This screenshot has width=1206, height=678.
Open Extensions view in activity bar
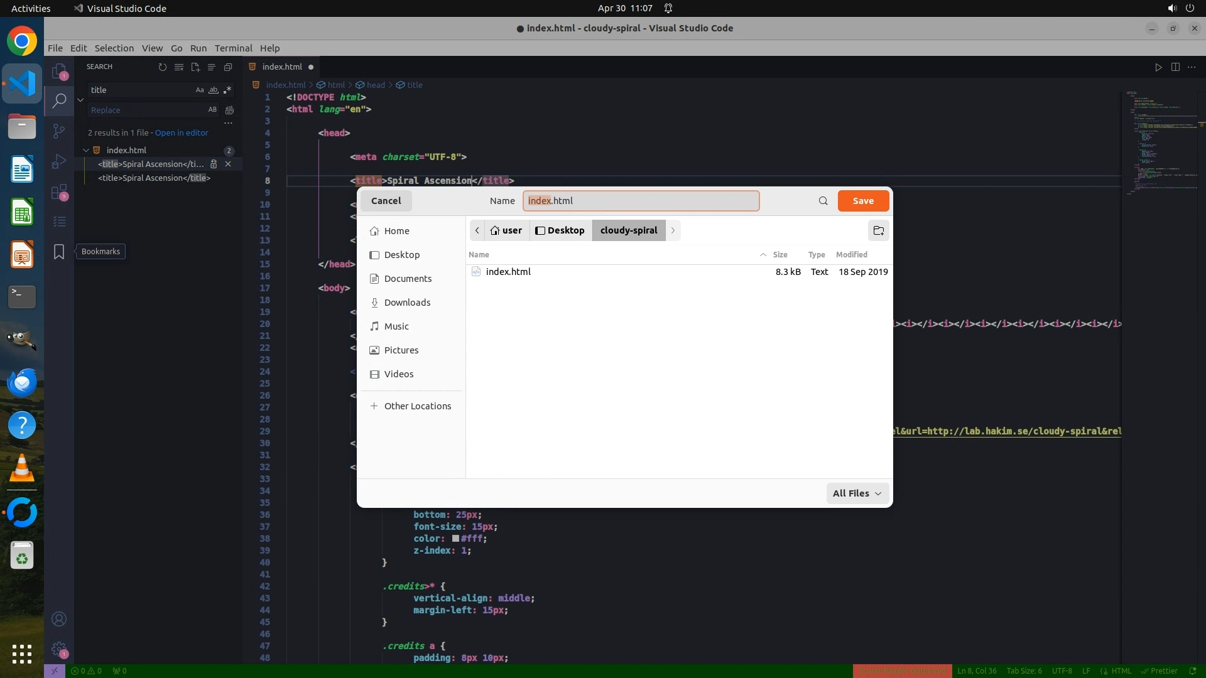click(59, 191)
